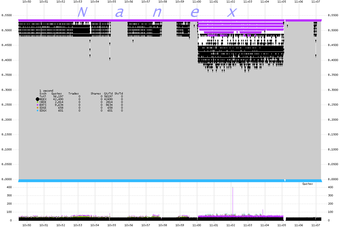Select the 'NQEX' exchange label
This screenshot has width=340, height=227.
(43, 99)
